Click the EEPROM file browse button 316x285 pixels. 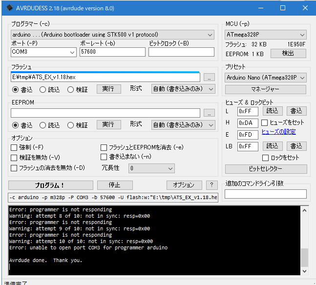(x=209, y=113)
